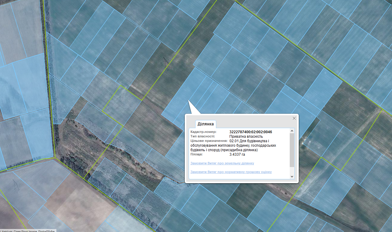This screenshot has width=392, height=232.
Task: Click the scrollbar track below the thumb
Action: point(292,171)
